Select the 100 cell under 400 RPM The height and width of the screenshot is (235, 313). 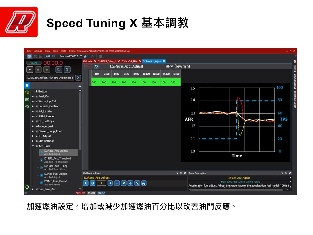(96, 82)
